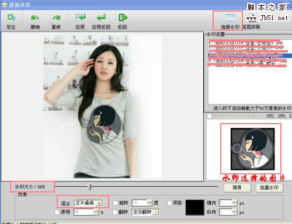Tick the greyed 透明色 checkbox above the preview
Viewport: 292px width, 224px height.
(x=209, y=116)
